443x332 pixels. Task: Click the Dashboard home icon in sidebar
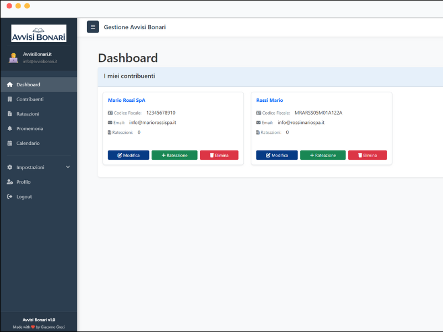pyautogui.click(x=9, y=85)
